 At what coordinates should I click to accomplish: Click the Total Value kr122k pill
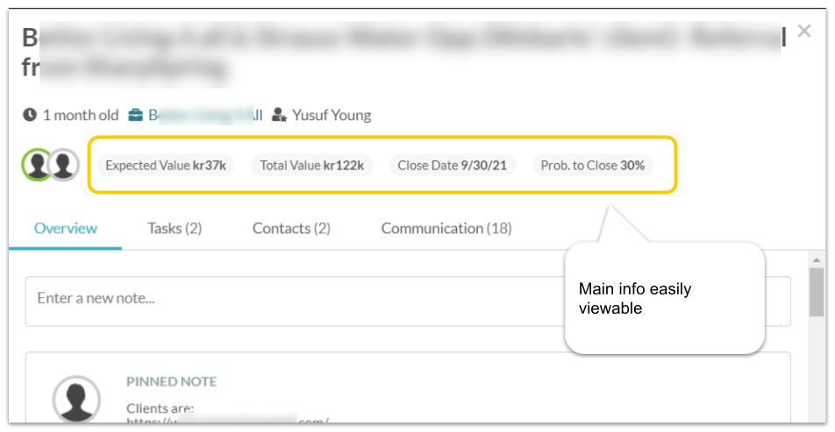pyautogui.click(x=312, y=165)
